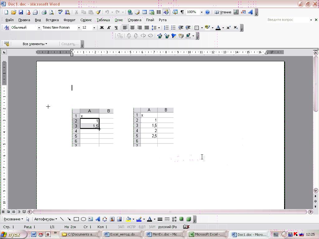Expand the Автофигуры menu
Screen dimensions: 319x239
(45, 219)
